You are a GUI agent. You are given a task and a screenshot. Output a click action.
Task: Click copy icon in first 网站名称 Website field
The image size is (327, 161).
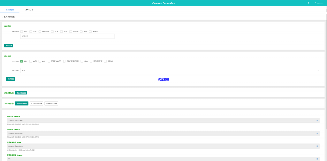[317, 121]
